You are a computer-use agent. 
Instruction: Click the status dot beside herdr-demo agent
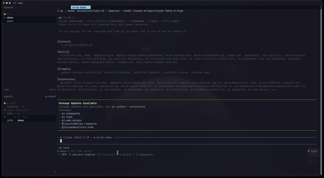coord(5,117)
